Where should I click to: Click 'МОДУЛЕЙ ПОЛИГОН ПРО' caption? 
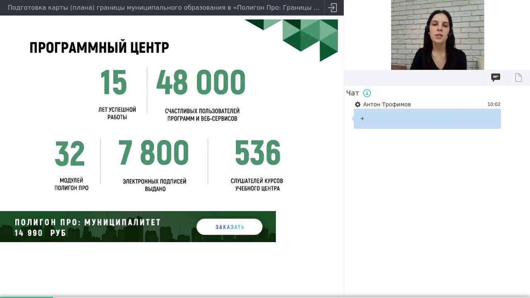72,184
